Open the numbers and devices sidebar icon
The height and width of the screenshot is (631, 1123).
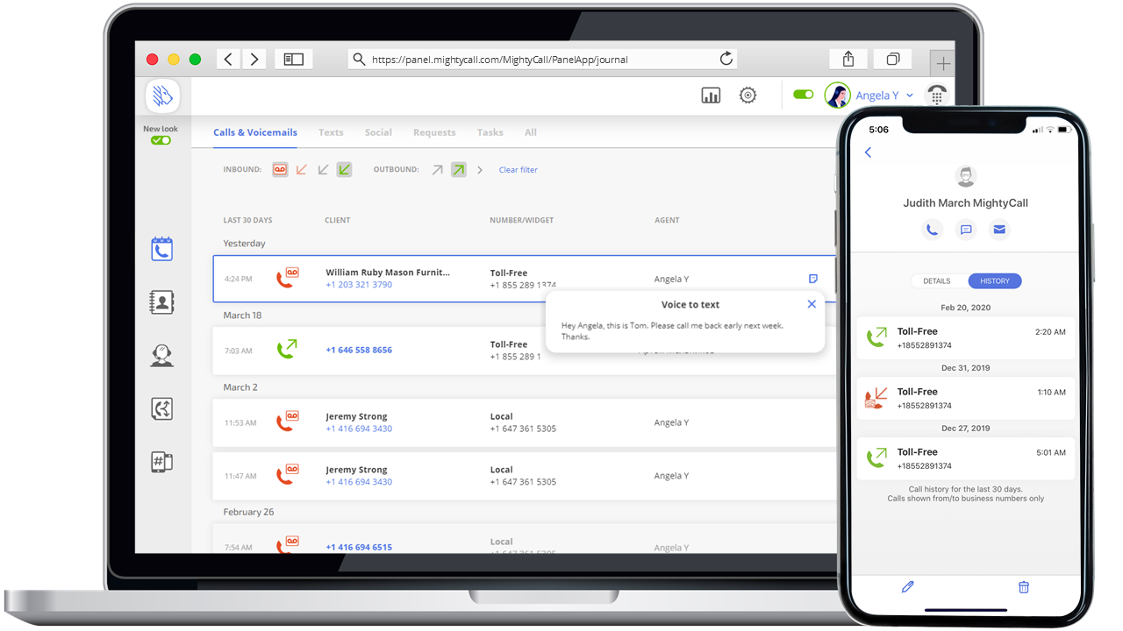click(x=161, y=462)
